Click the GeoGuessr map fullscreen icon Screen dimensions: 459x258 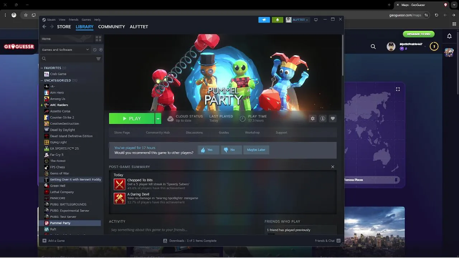pyautogui.click(x=398, y=89)
